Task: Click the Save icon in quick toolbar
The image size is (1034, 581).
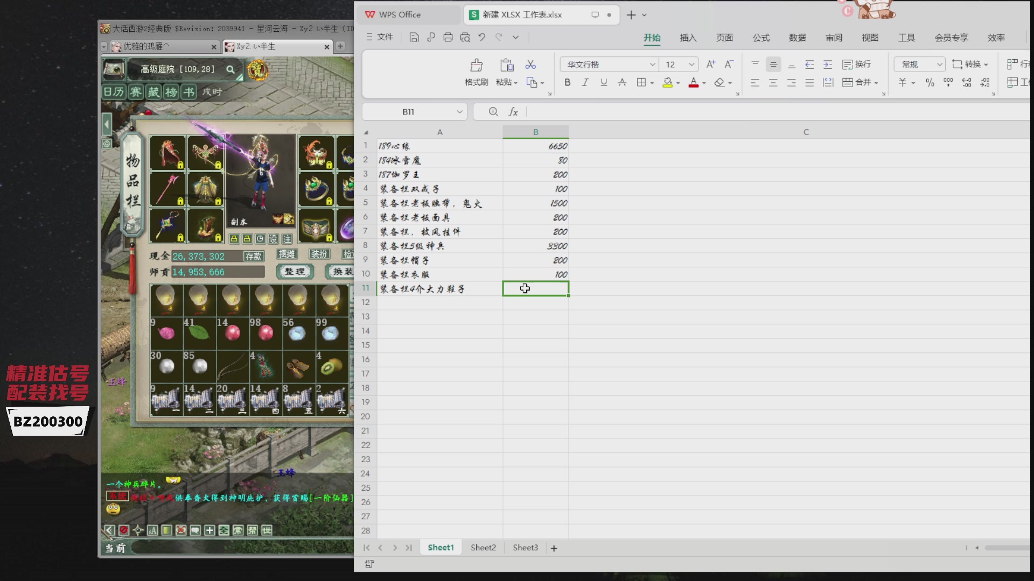Action: 414,37
